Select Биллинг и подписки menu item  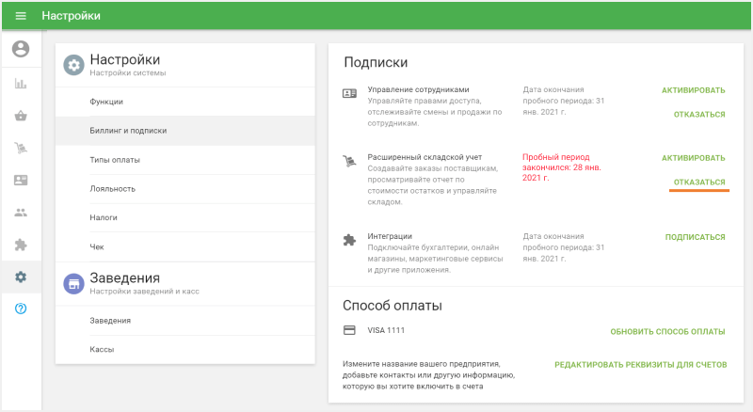(x=185, y=131)
